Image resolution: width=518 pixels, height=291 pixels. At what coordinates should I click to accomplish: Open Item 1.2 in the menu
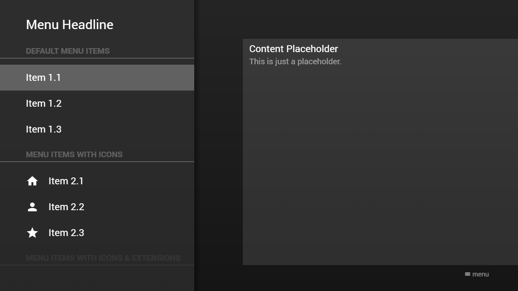click(x=97, y=103)
